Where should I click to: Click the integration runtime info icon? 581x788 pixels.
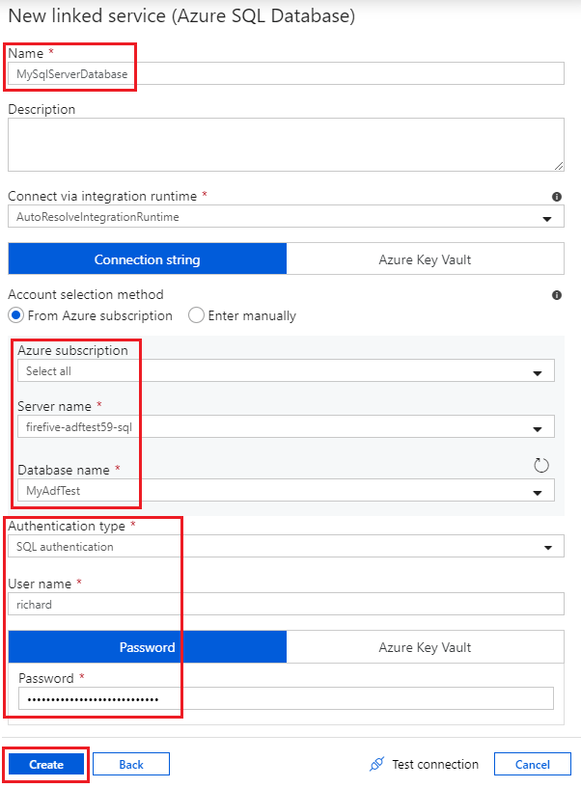[557, 197]
